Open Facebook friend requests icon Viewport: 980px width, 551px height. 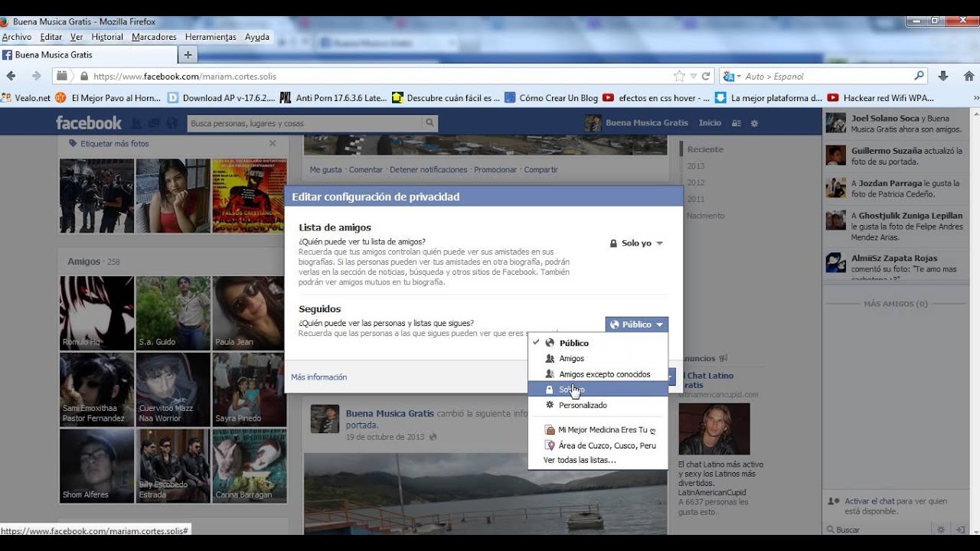pos(136,122)
